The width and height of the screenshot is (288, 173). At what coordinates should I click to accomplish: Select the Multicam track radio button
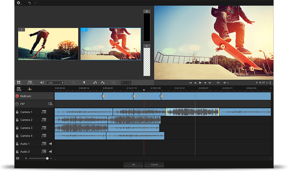tap(17, 96)
